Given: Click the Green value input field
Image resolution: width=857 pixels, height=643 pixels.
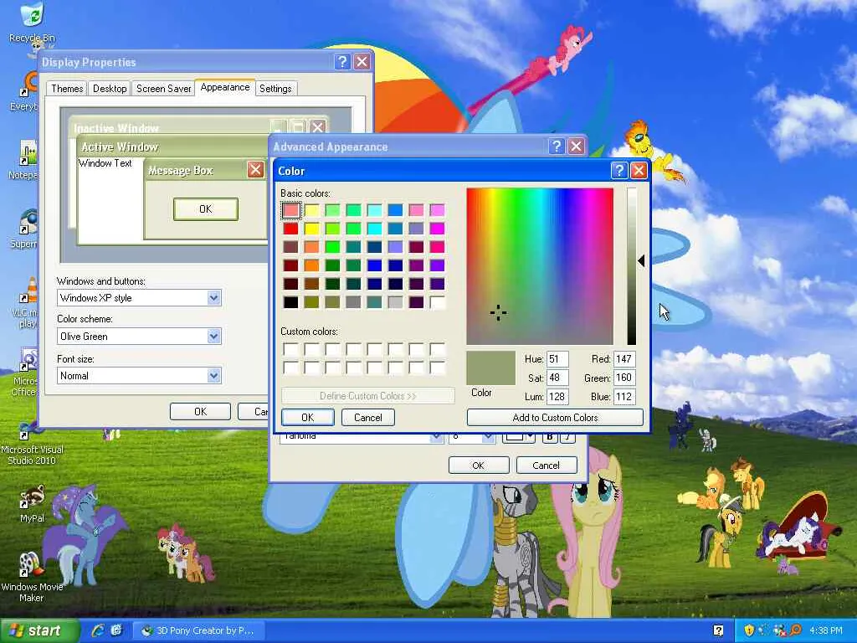Looking at the screenshot, I should (x=624, y=378).
